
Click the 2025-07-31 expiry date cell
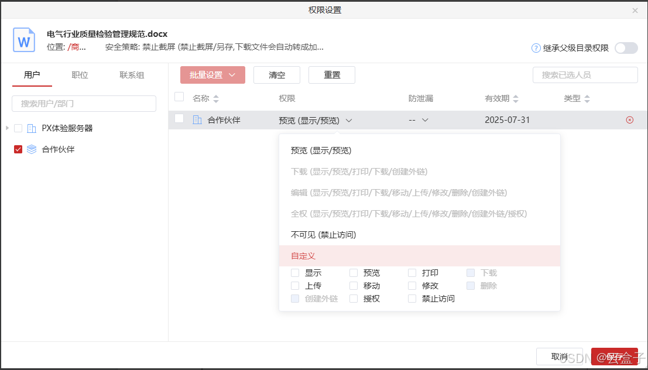coord(507,120)
